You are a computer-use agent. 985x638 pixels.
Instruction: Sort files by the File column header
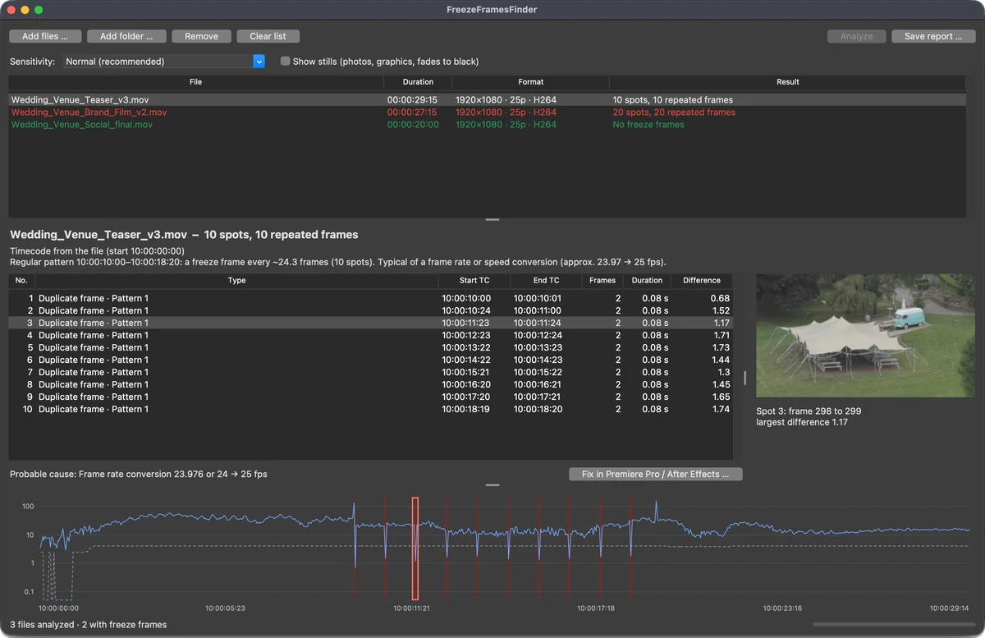pyautogui.click(x=195, y=82)
